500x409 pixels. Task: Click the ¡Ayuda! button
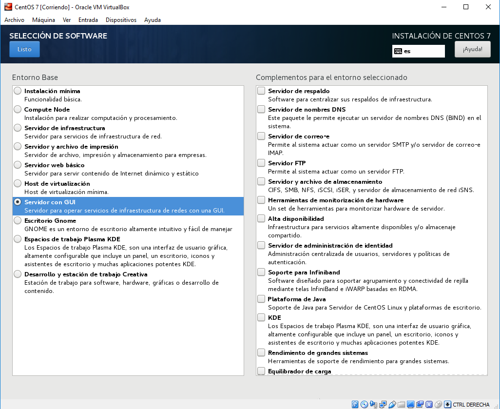point(472,49)
